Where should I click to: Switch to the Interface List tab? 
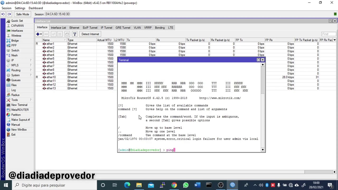(x=58, y=28)
